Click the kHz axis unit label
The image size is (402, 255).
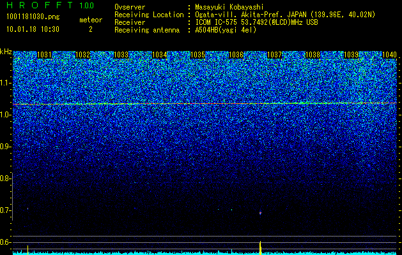(x=6, y=52)
